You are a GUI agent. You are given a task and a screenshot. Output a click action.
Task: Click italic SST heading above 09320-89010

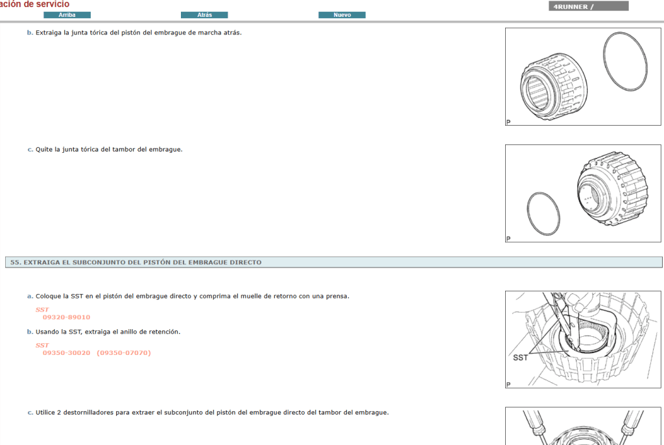point(42,310)
